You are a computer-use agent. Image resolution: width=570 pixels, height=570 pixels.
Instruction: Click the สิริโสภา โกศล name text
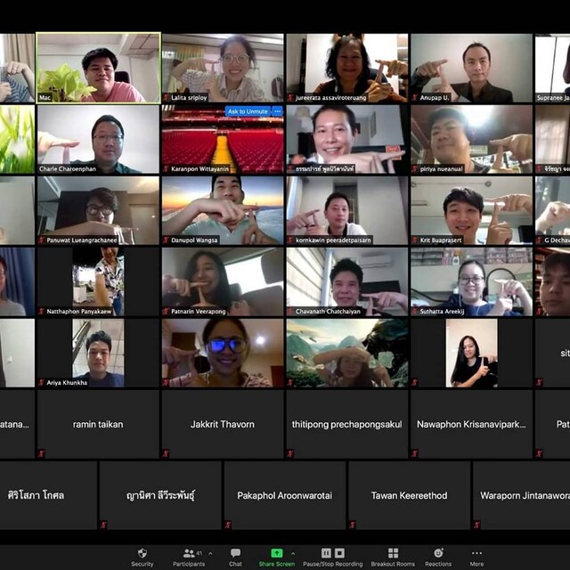(36, 495)
